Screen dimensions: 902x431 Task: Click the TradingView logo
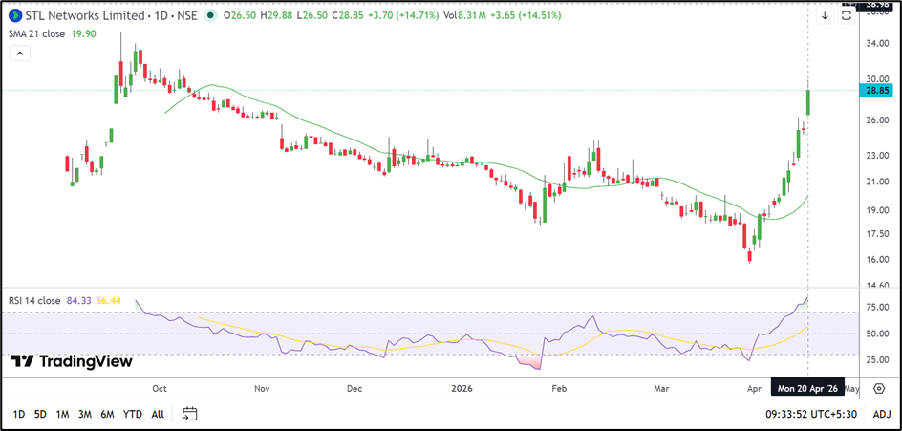[x=72, y=361]
